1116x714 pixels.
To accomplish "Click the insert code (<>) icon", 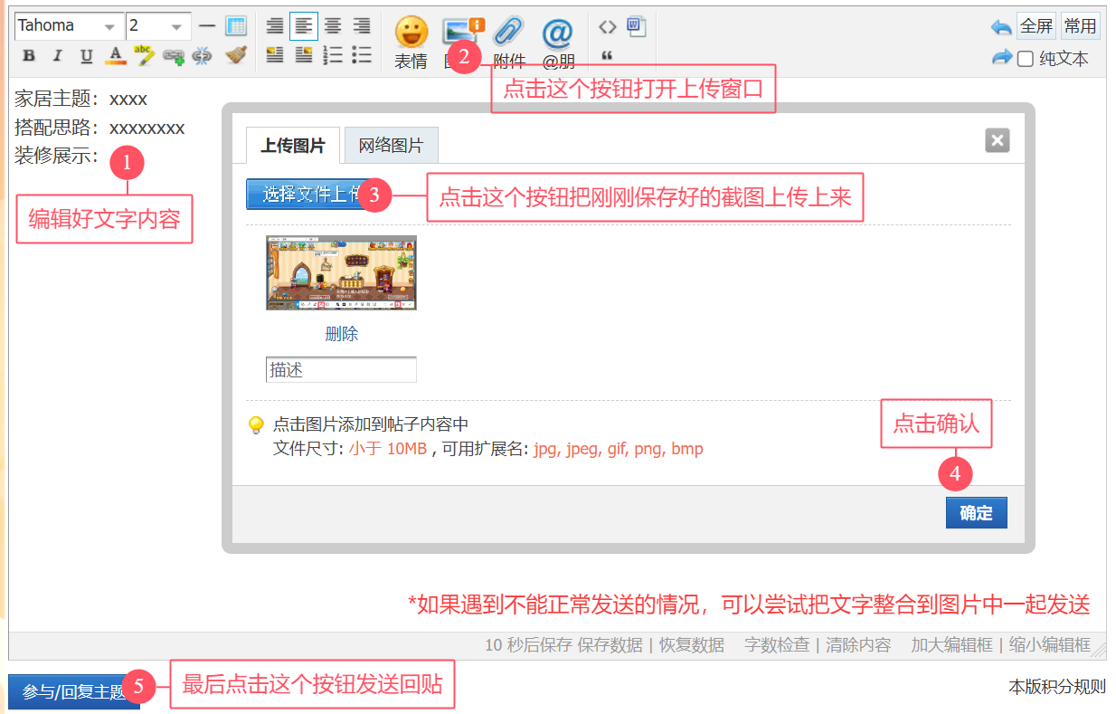I will pyautogui.click(x=608, y=26).
